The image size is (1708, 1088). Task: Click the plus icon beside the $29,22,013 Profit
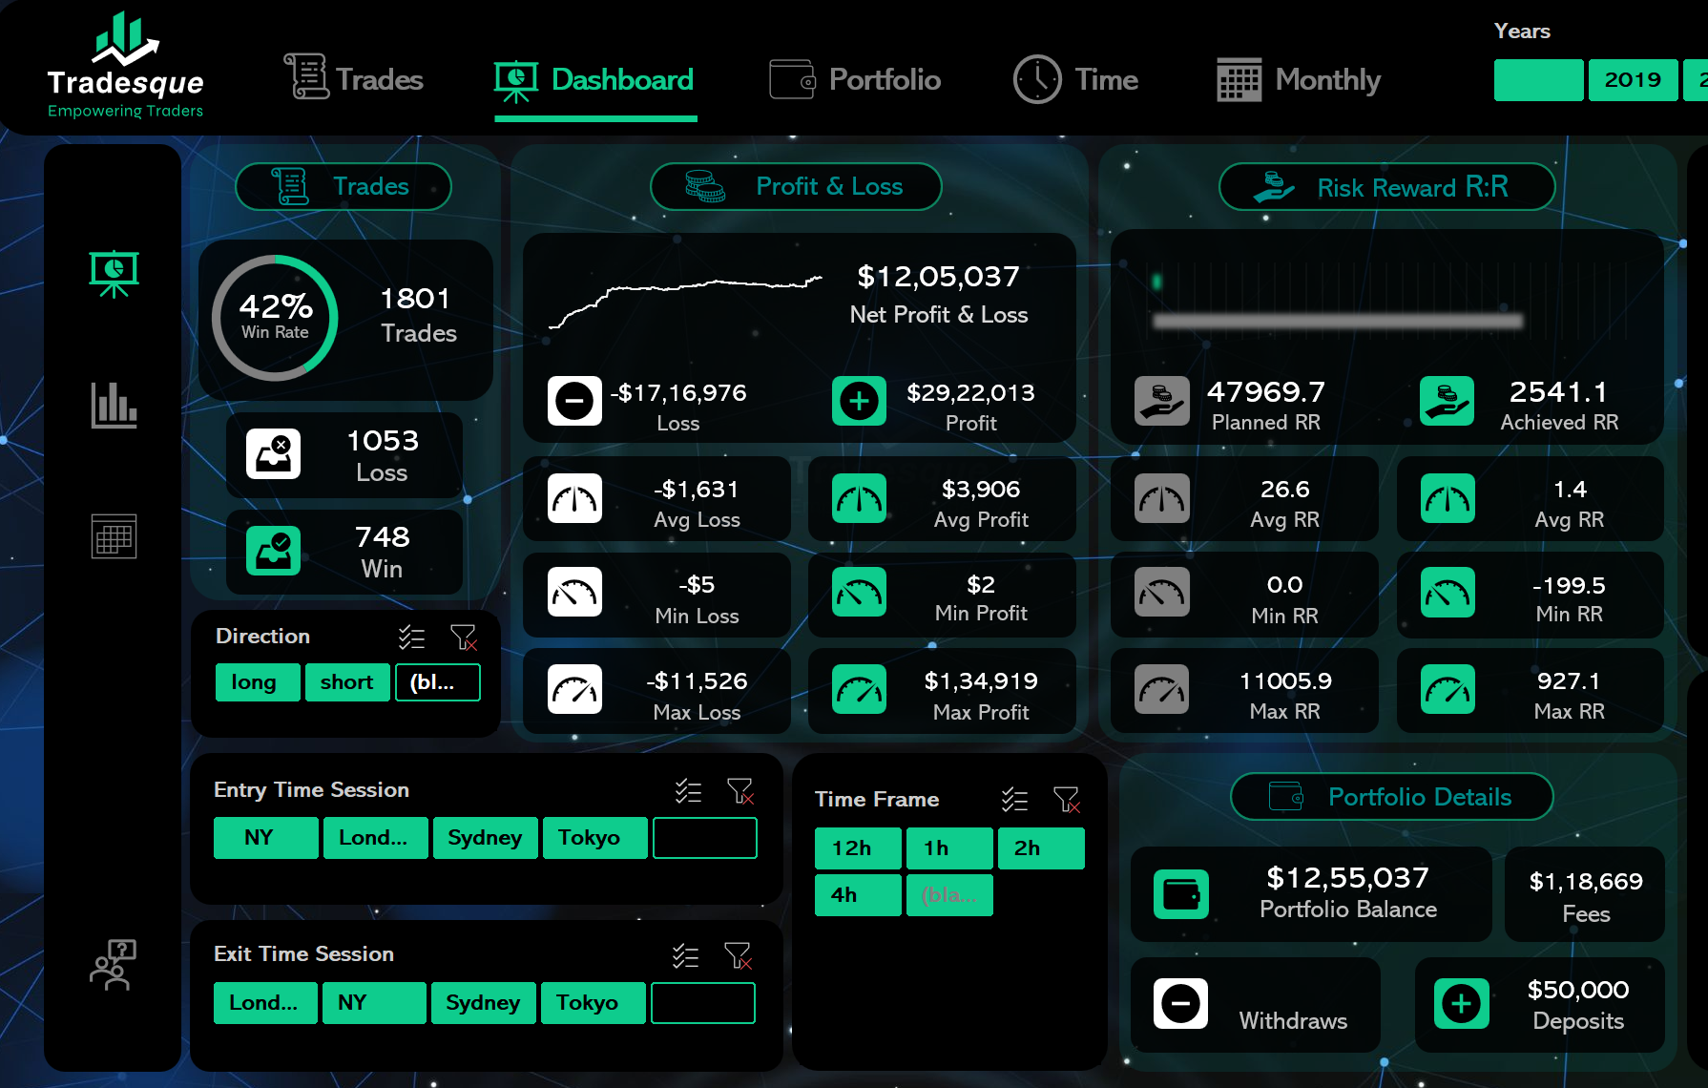click(859, 401)
